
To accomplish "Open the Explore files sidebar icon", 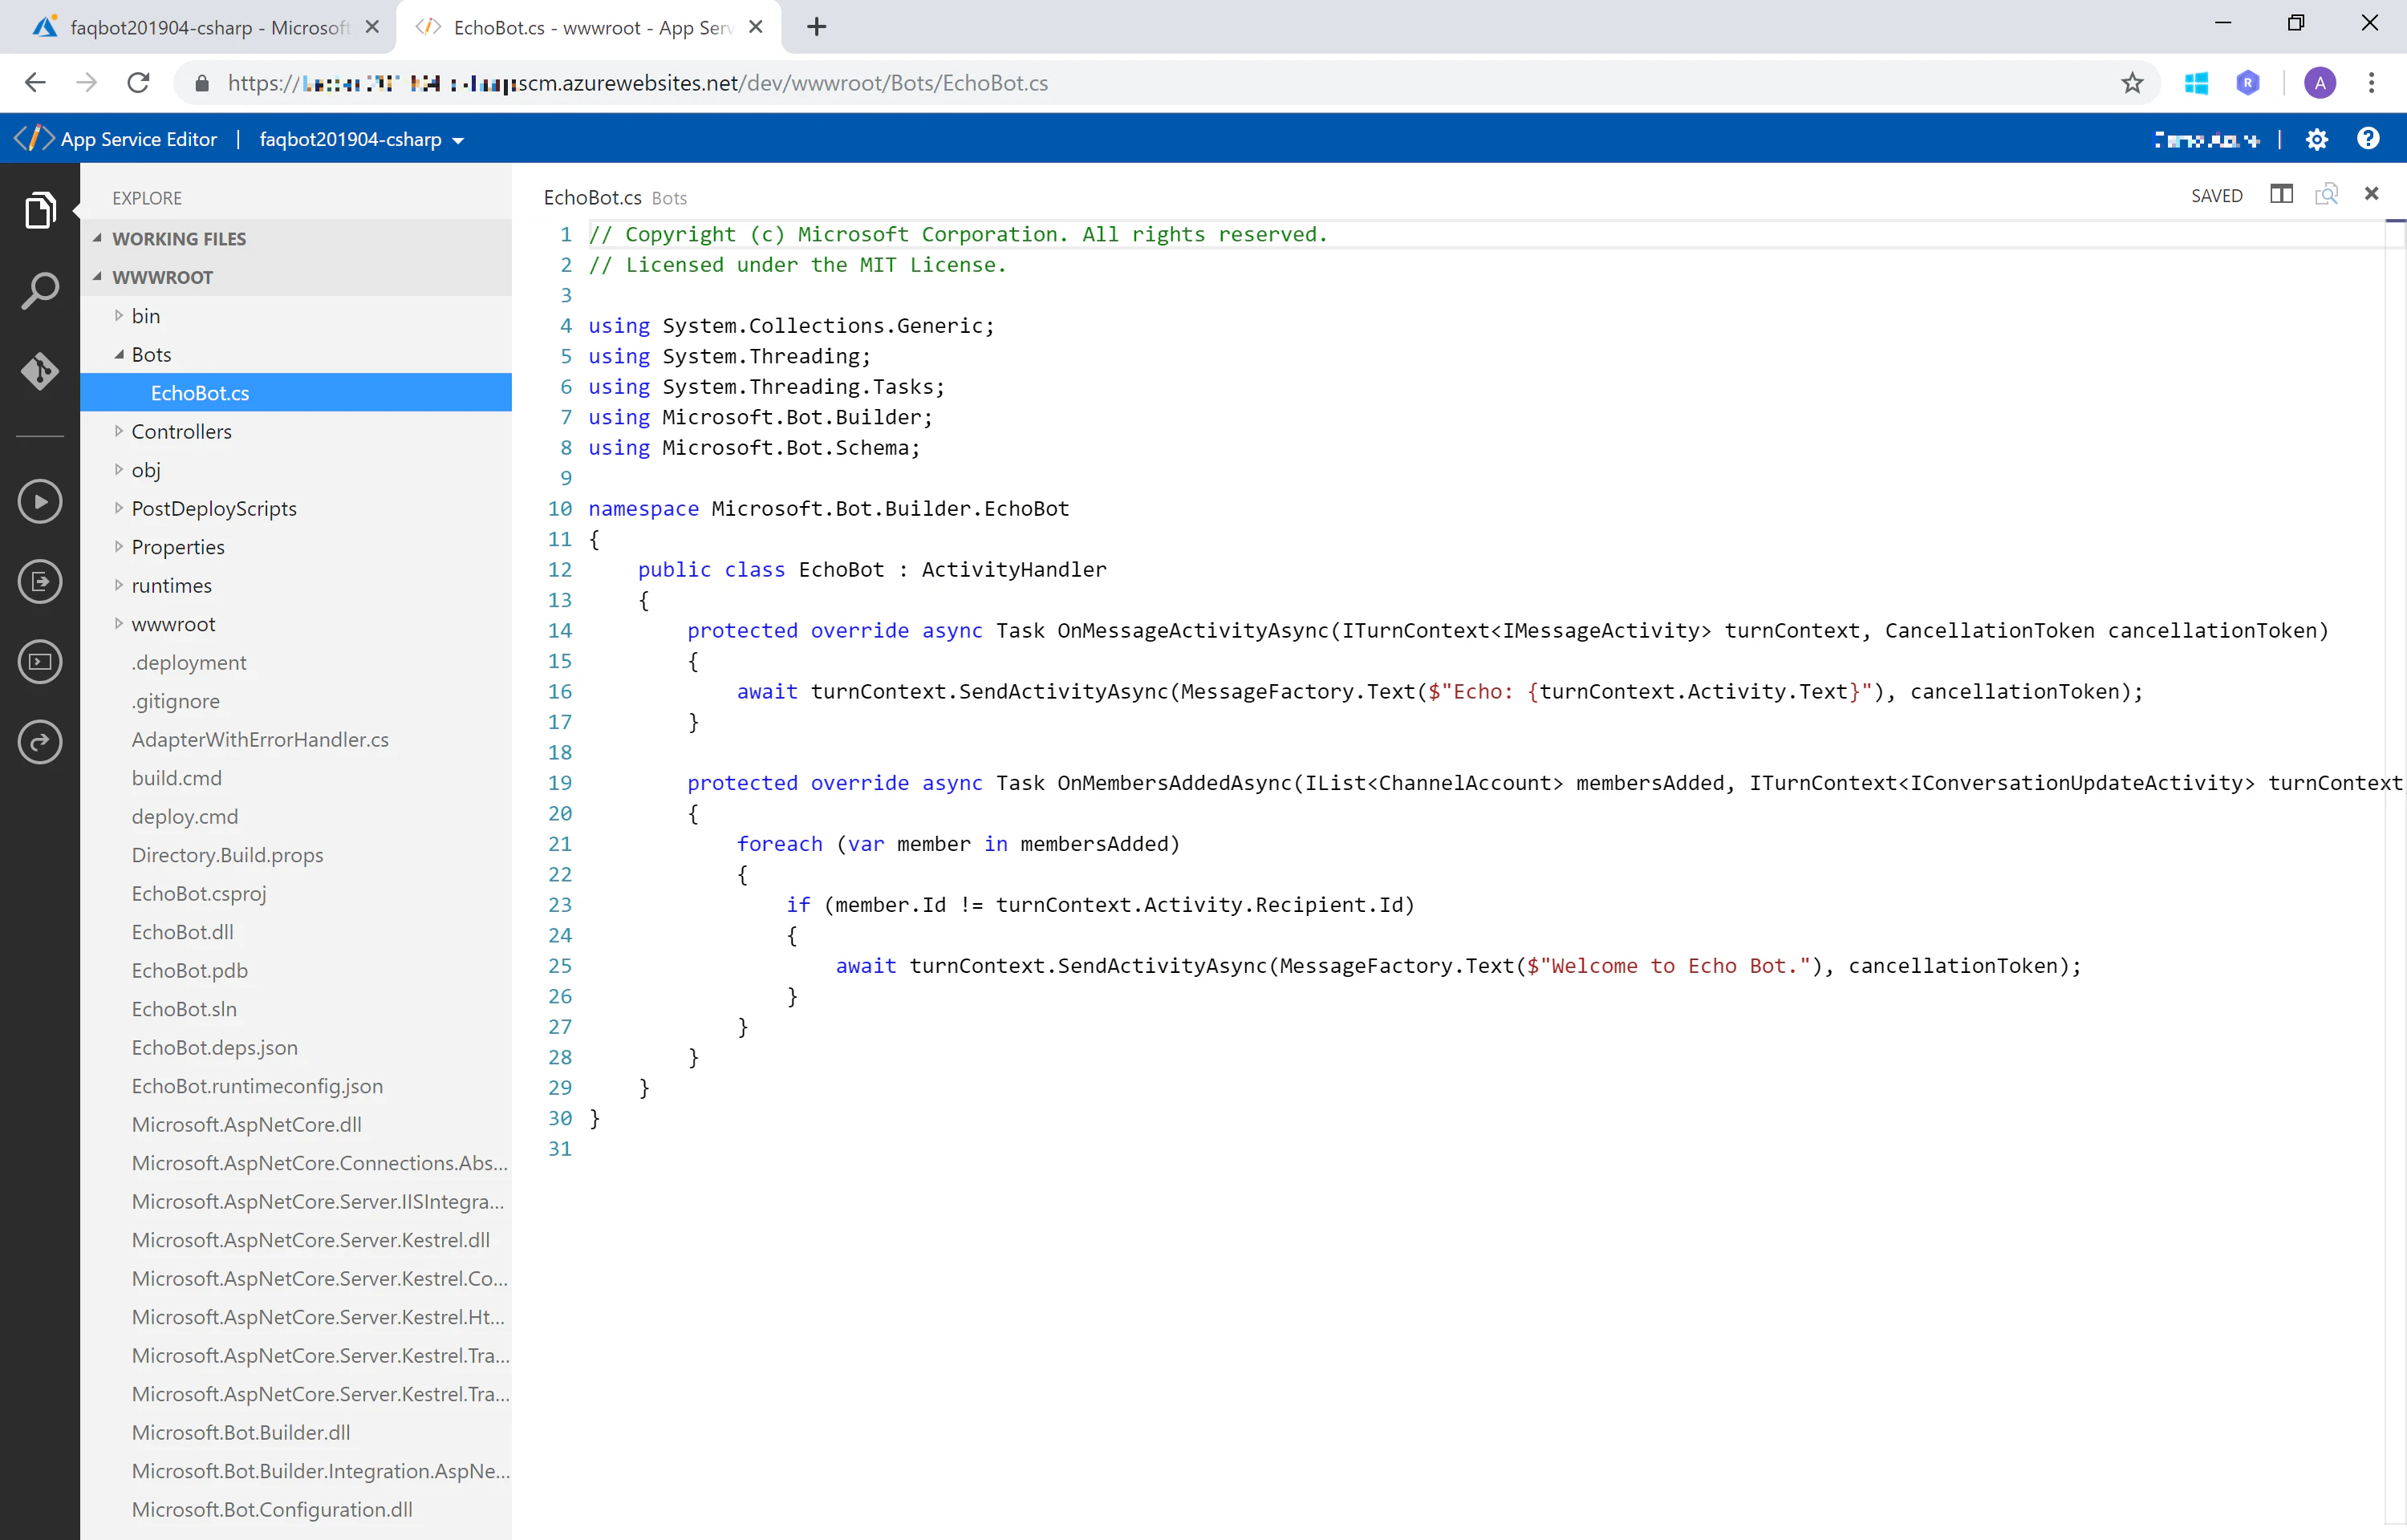I will (x=40, y=210).
